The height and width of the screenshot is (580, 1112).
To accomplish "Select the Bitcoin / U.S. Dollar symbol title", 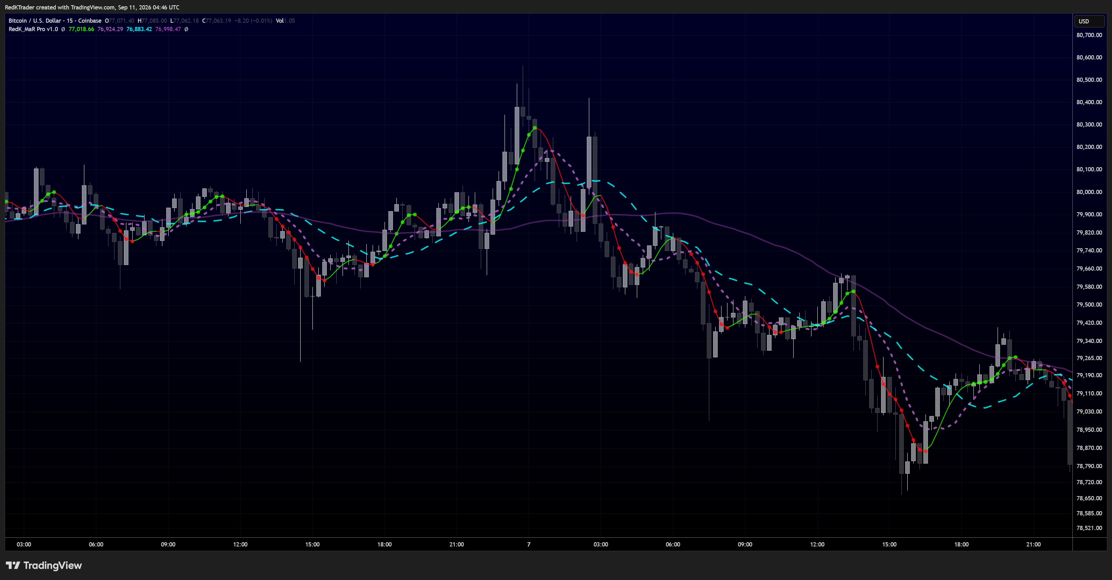I will pyautogui.click(x=35, y=21).
